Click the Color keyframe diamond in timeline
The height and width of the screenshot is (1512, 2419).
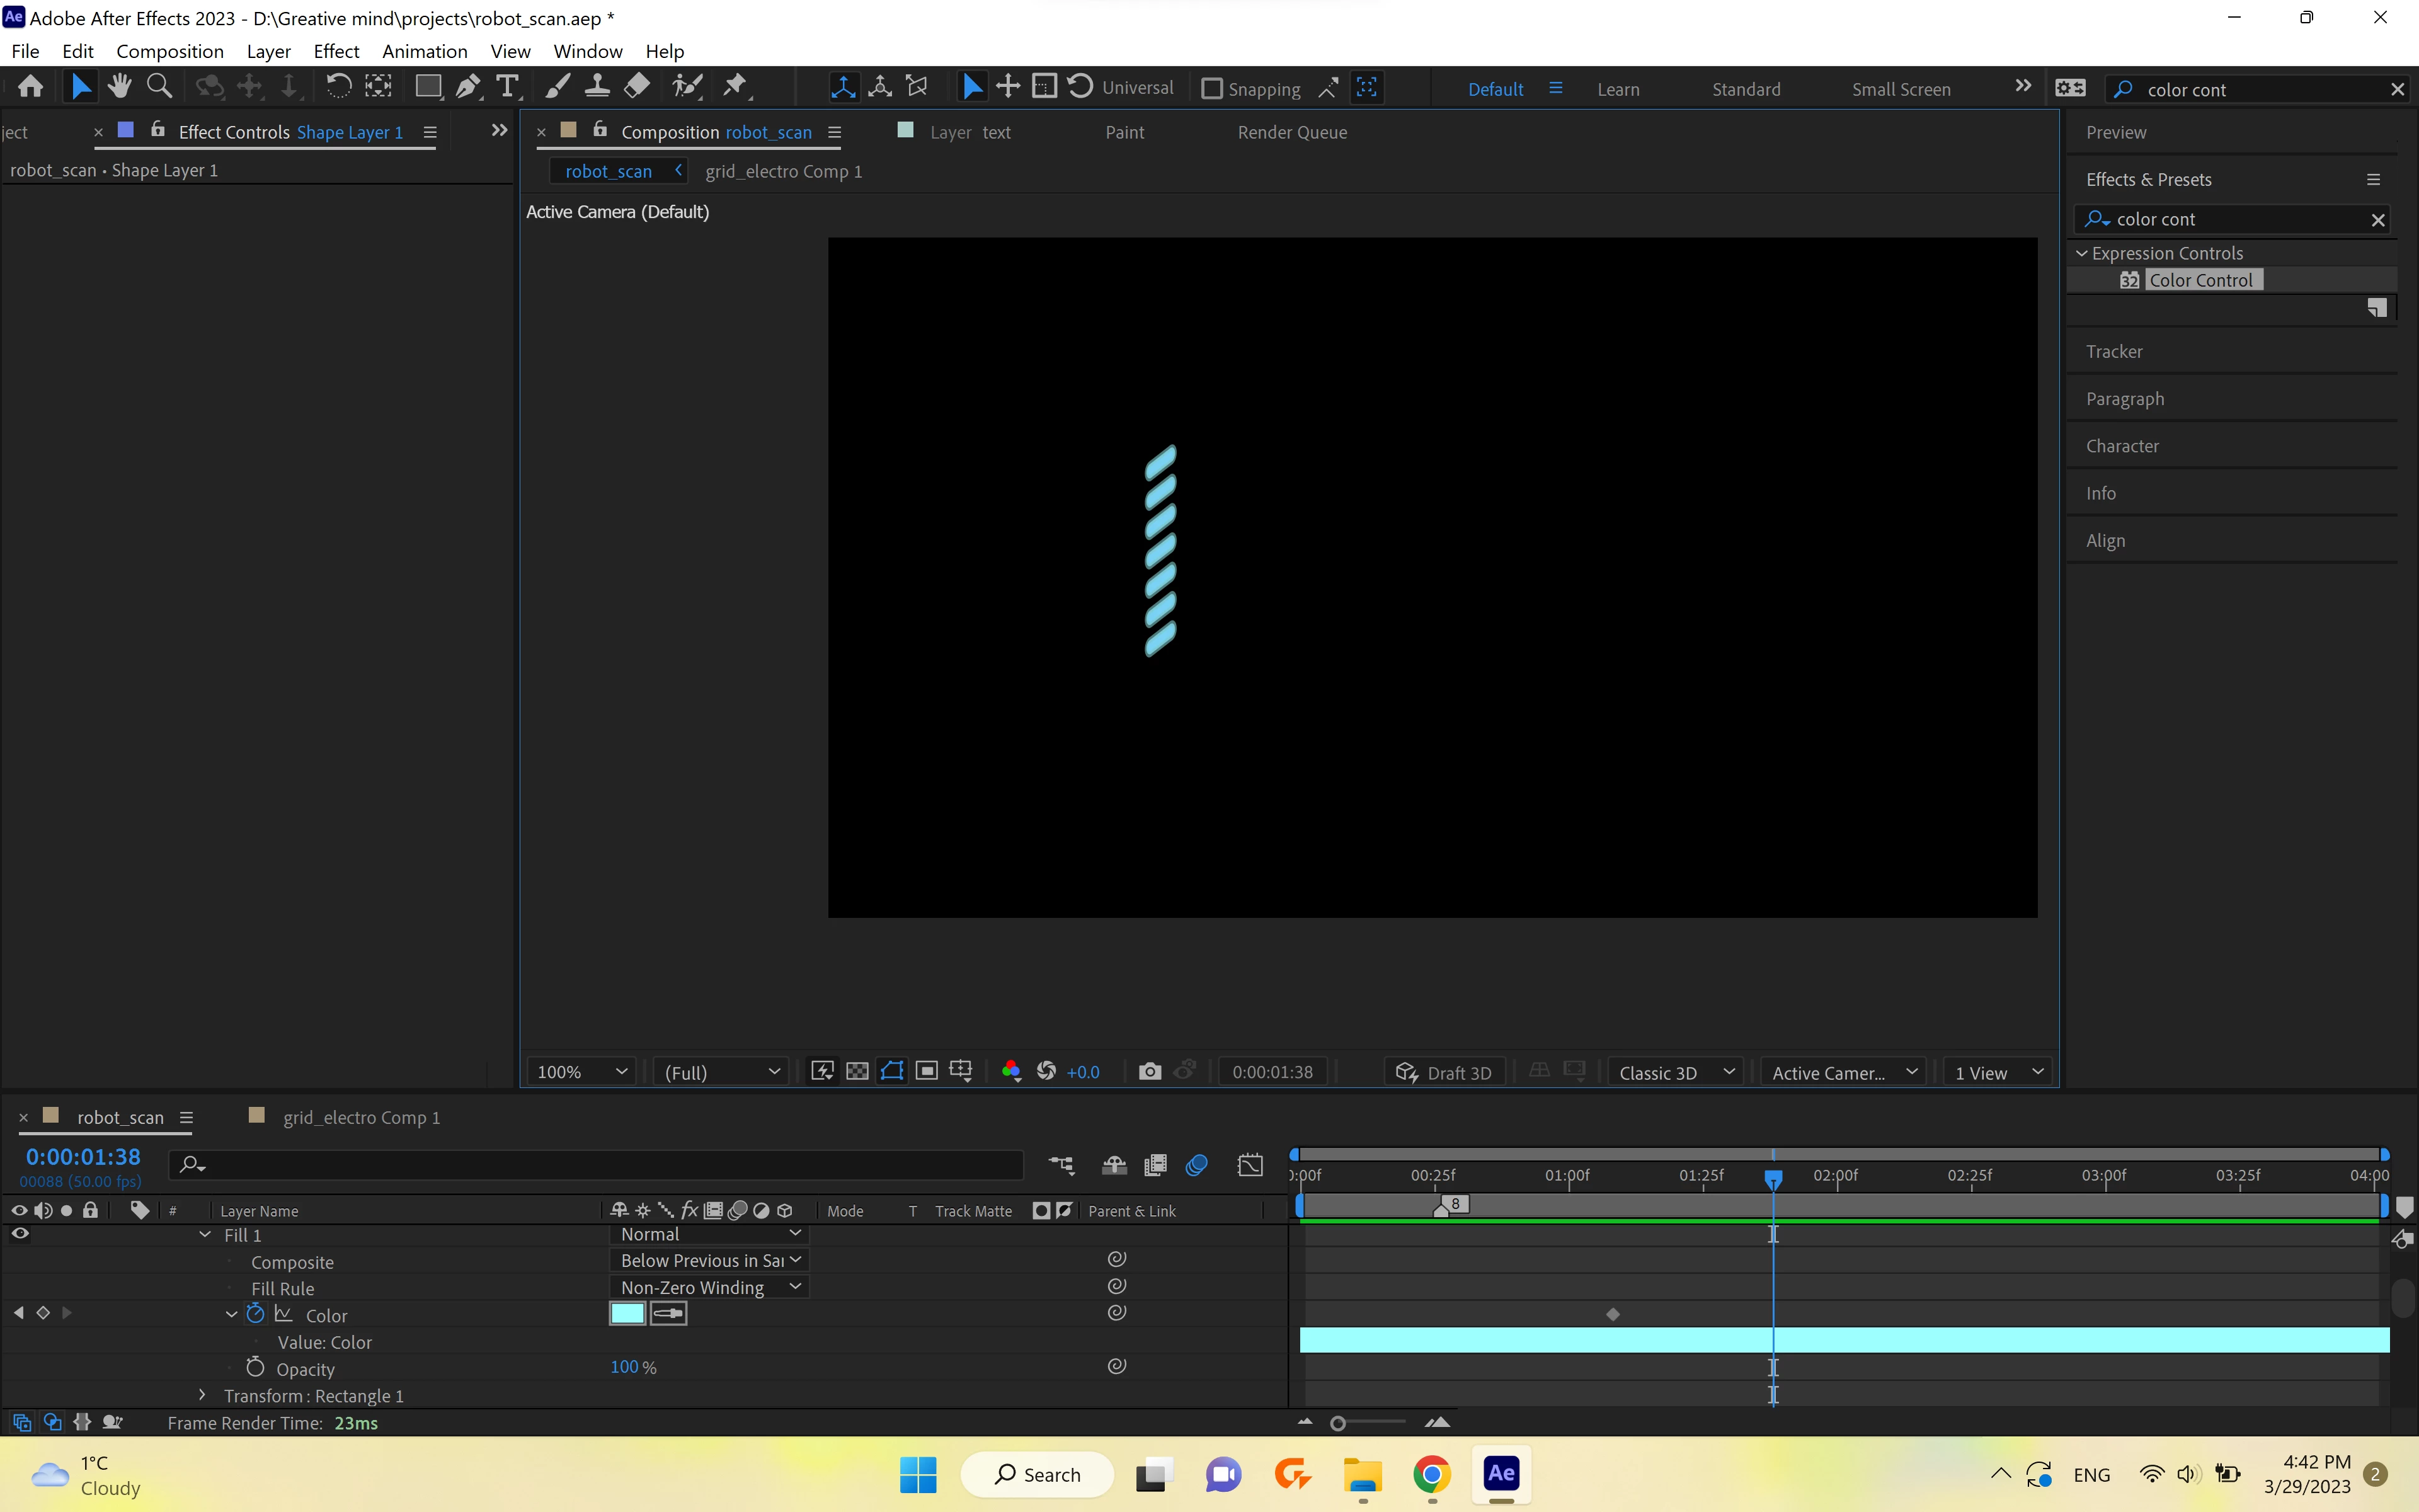(1612, 1314)
